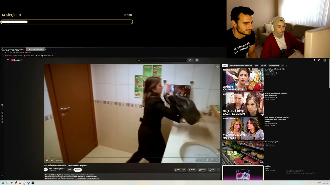Save video with Kaydet button

[202, 170]
